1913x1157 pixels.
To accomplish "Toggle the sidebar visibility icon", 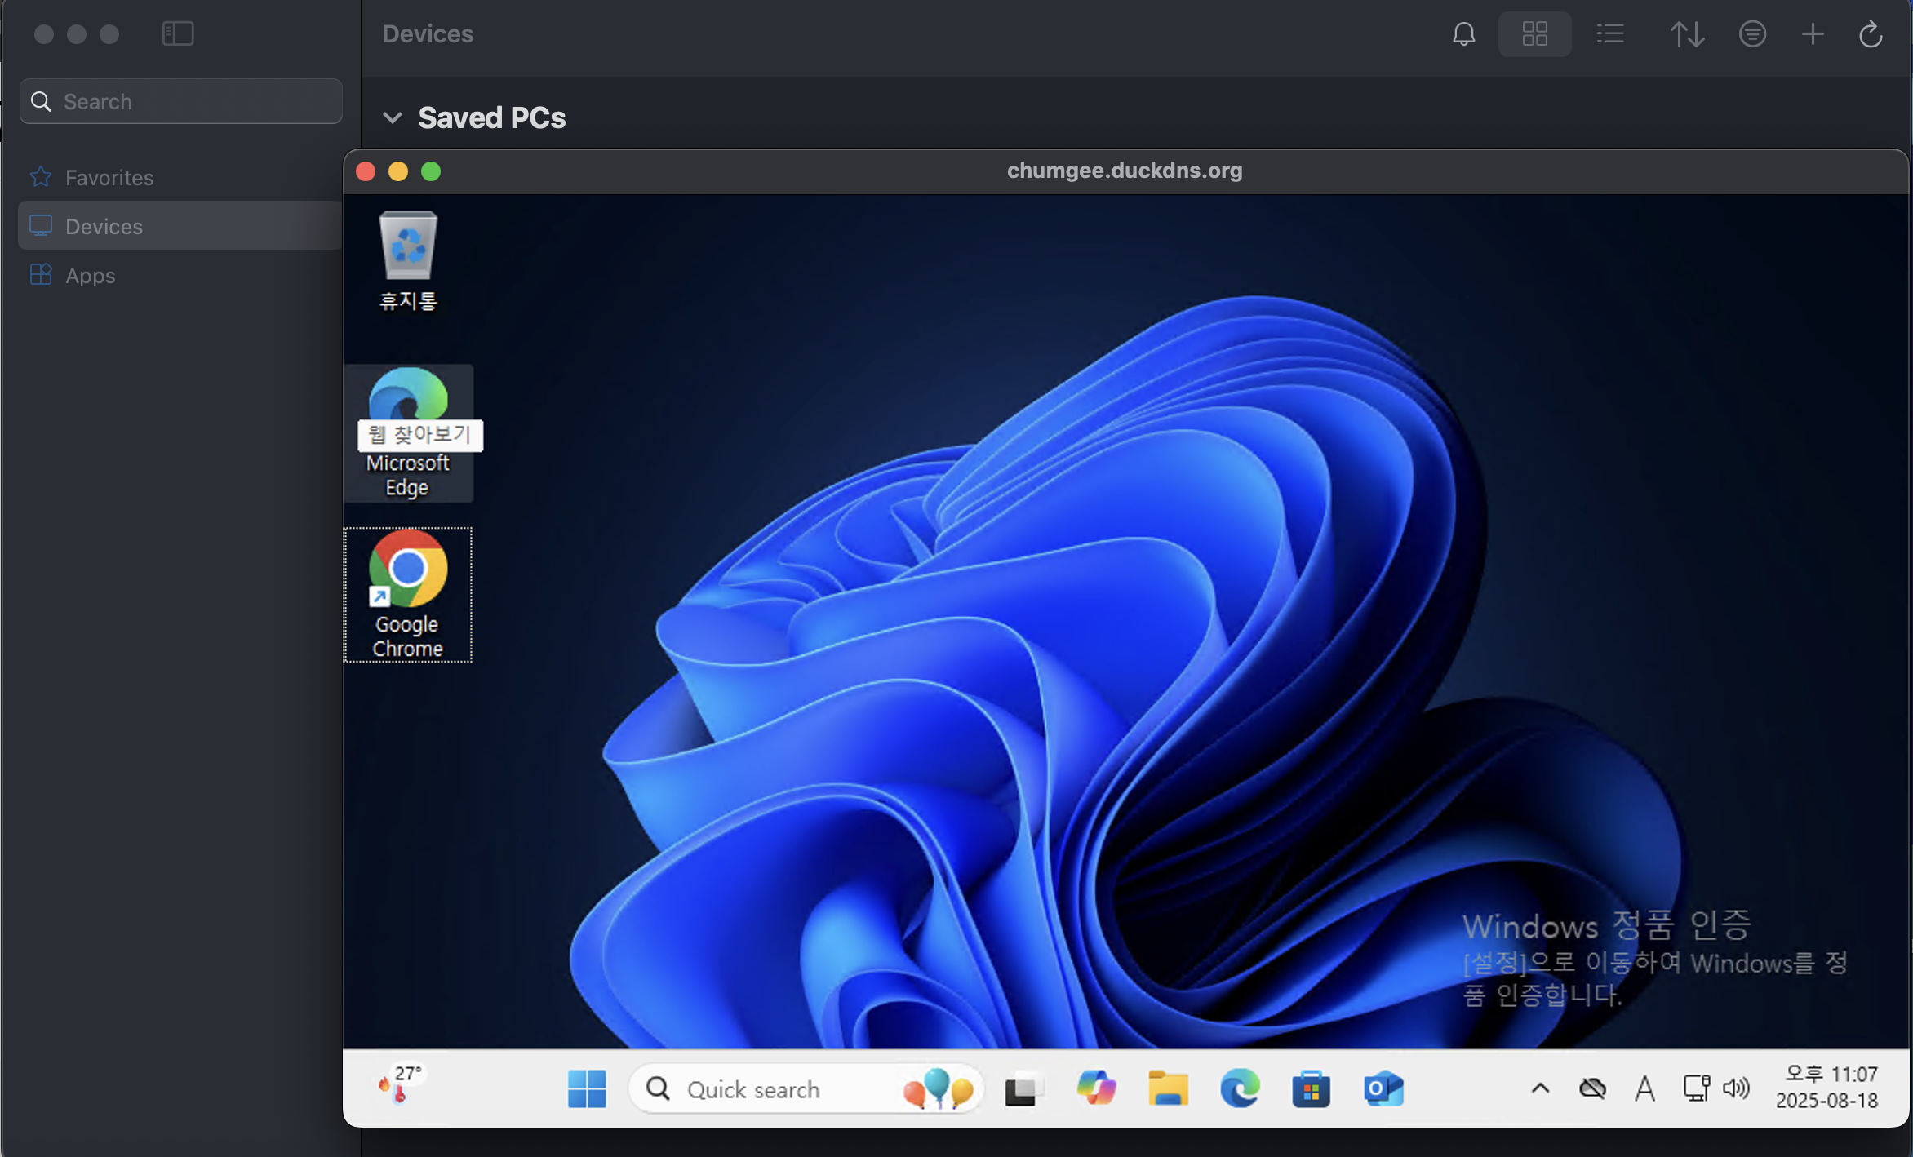I will click(177, 34).
